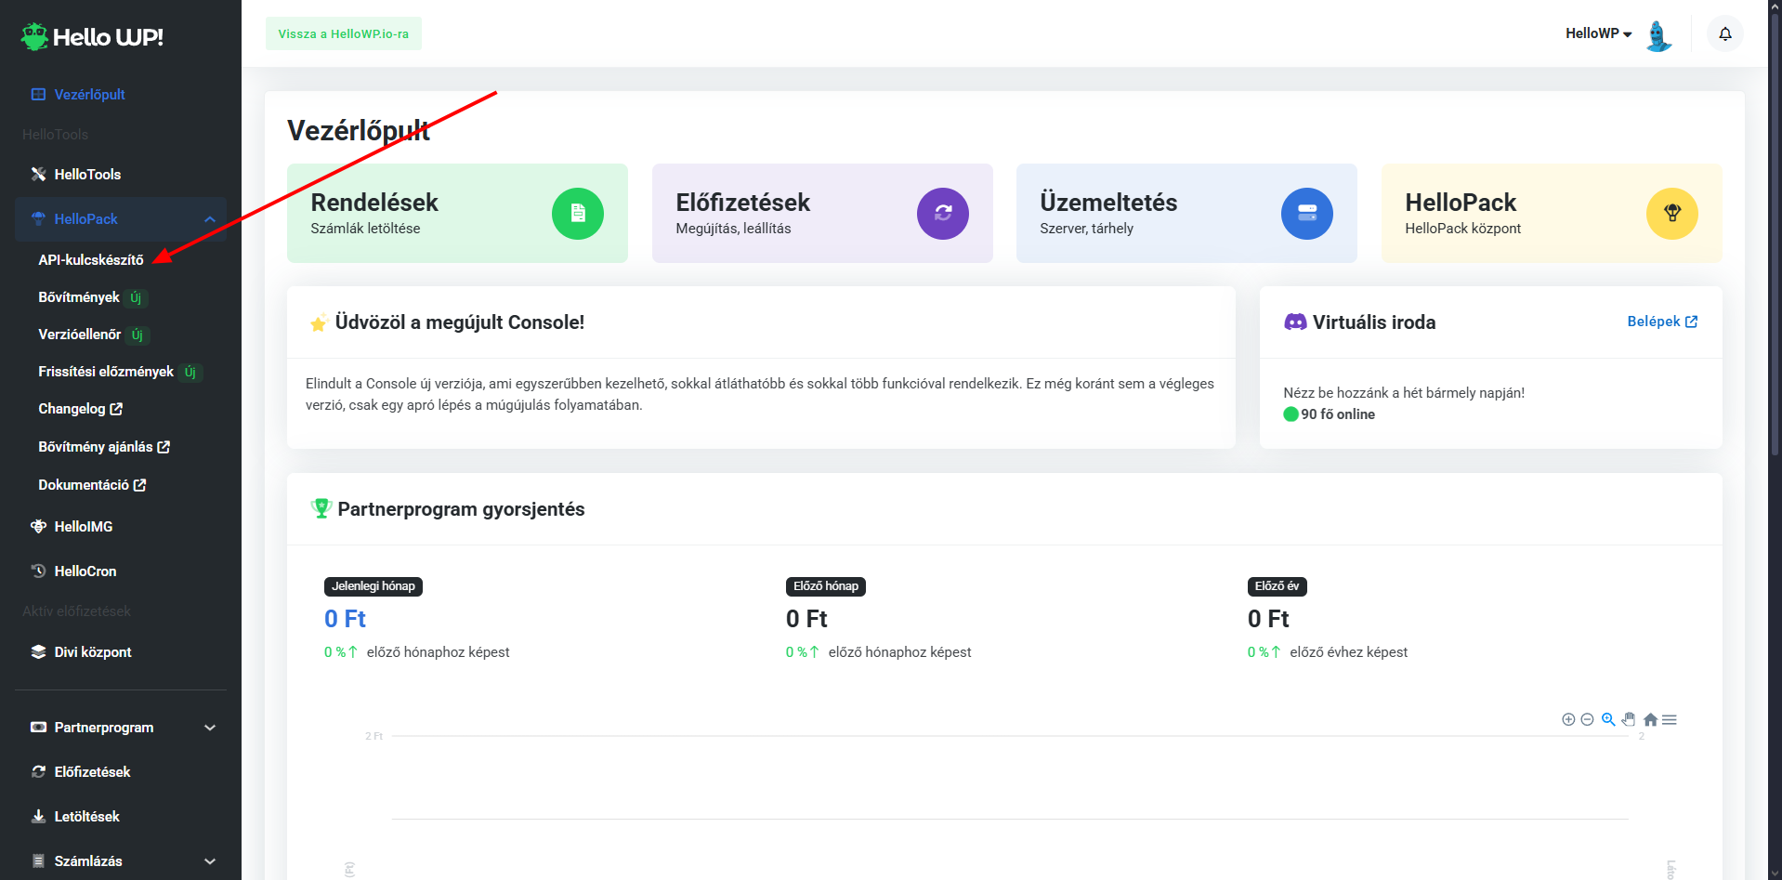Click the green Rendelések document icon

pyautogui.click(x=577, y=214)
